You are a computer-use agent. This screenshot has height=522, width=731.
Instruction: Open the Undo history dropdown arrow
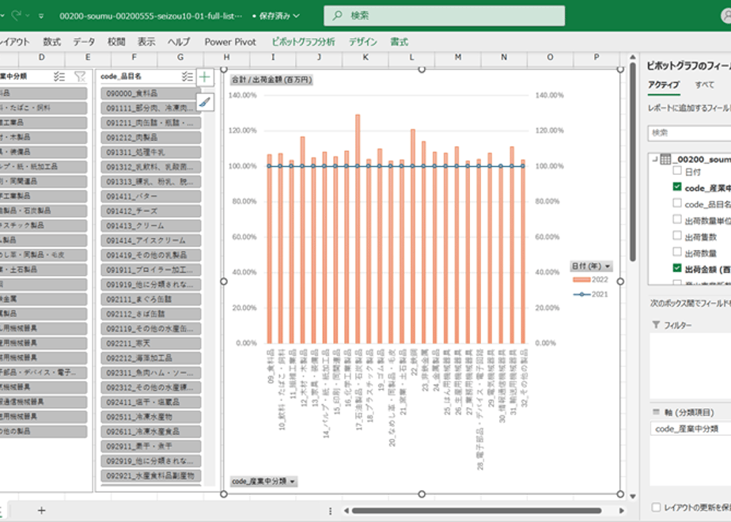pyautogui.click(x=2, y=16)
